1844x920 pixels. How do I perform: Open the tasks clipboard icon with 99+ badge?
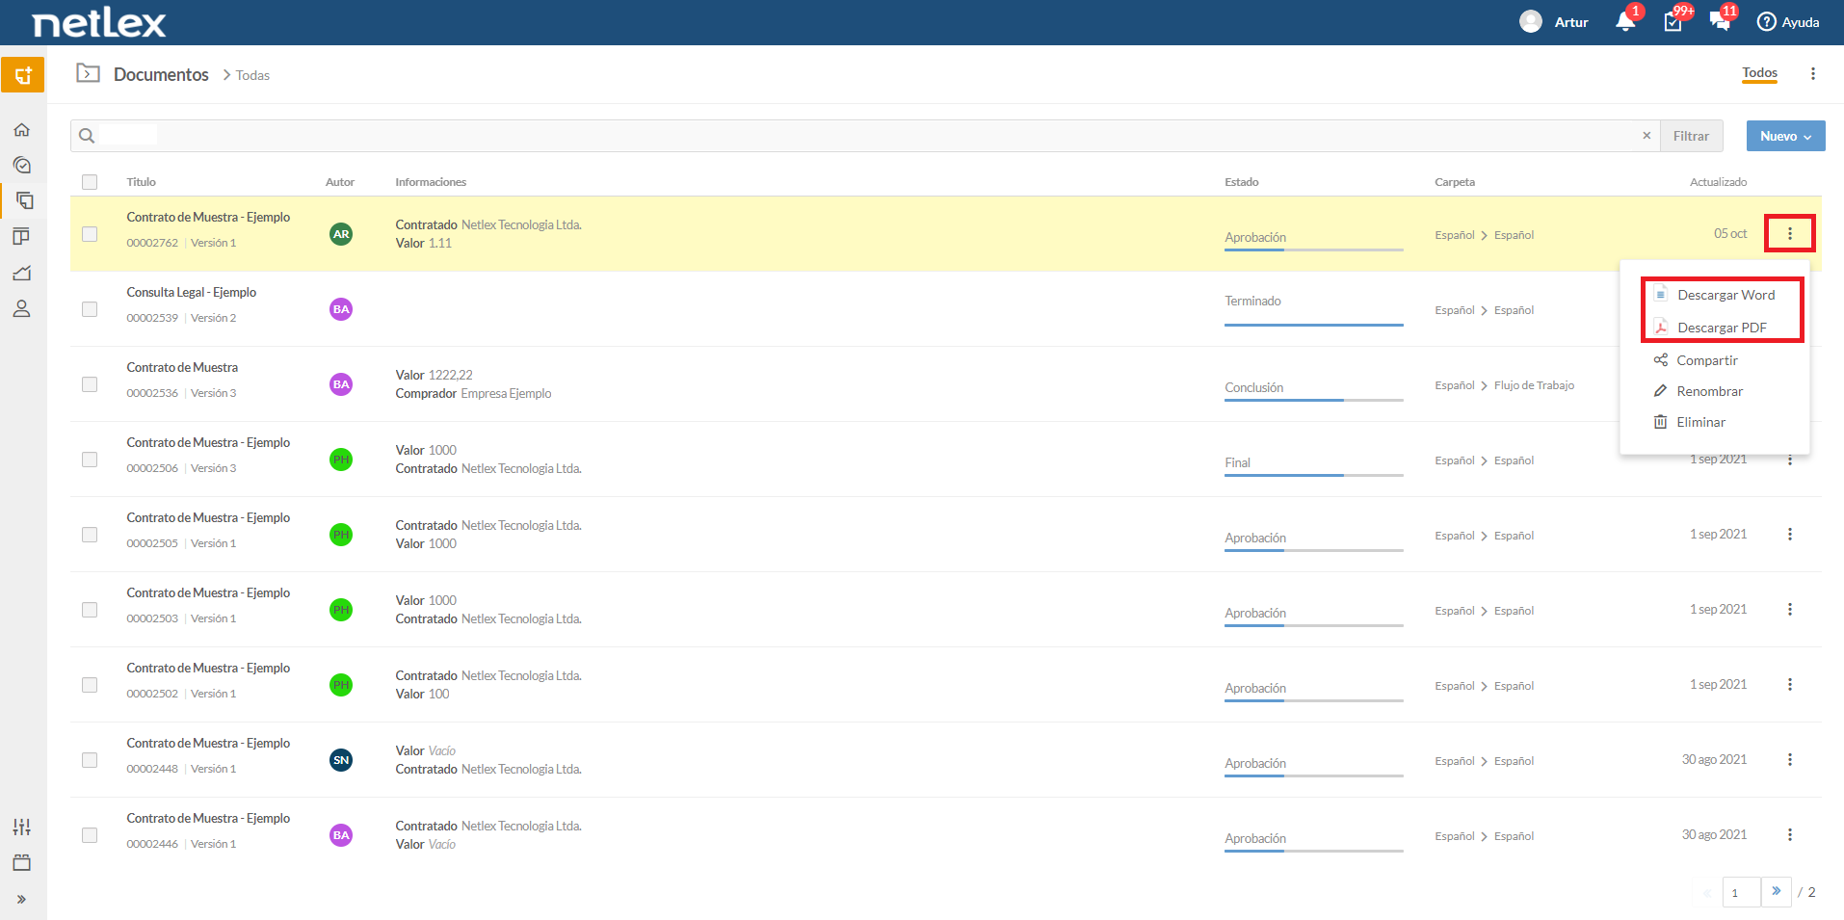tap(1673, 22)
